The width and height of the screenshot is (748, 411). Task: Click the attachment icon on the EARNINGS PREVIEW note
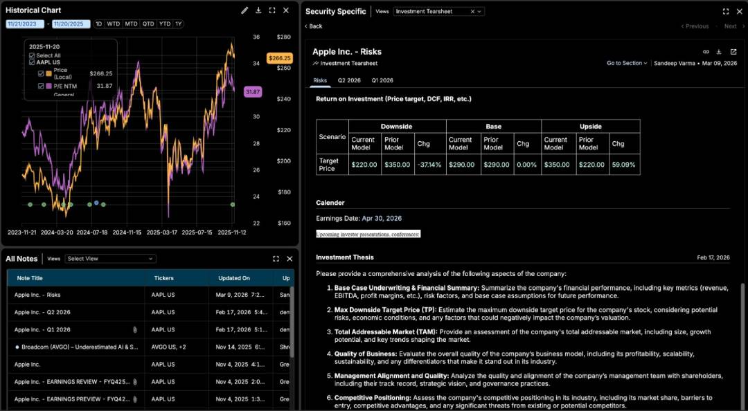pyautogui.click(x=135, y=399)
